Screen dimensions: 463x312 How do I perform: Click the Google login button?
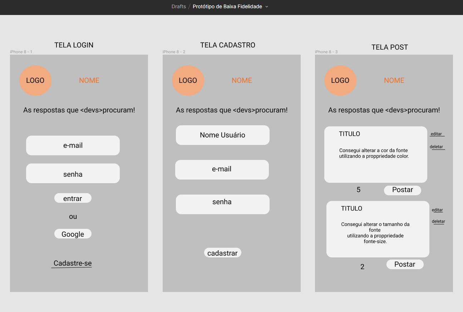[73, 234]
